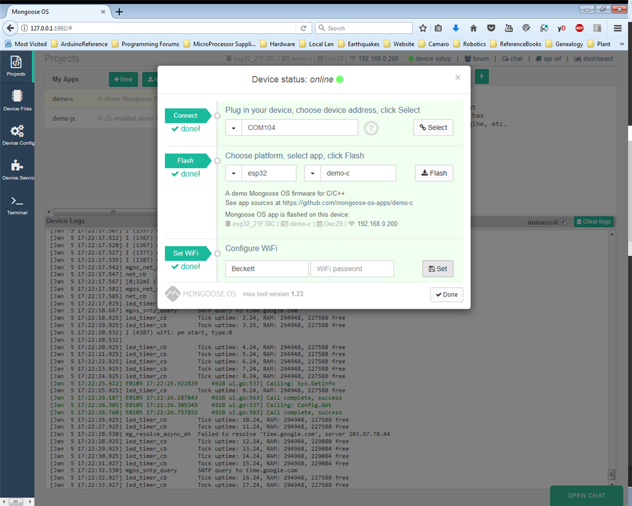Screen dimensions: 632x506
Task: Click the Firefox home icon
Action: click(x=473, y=28)
